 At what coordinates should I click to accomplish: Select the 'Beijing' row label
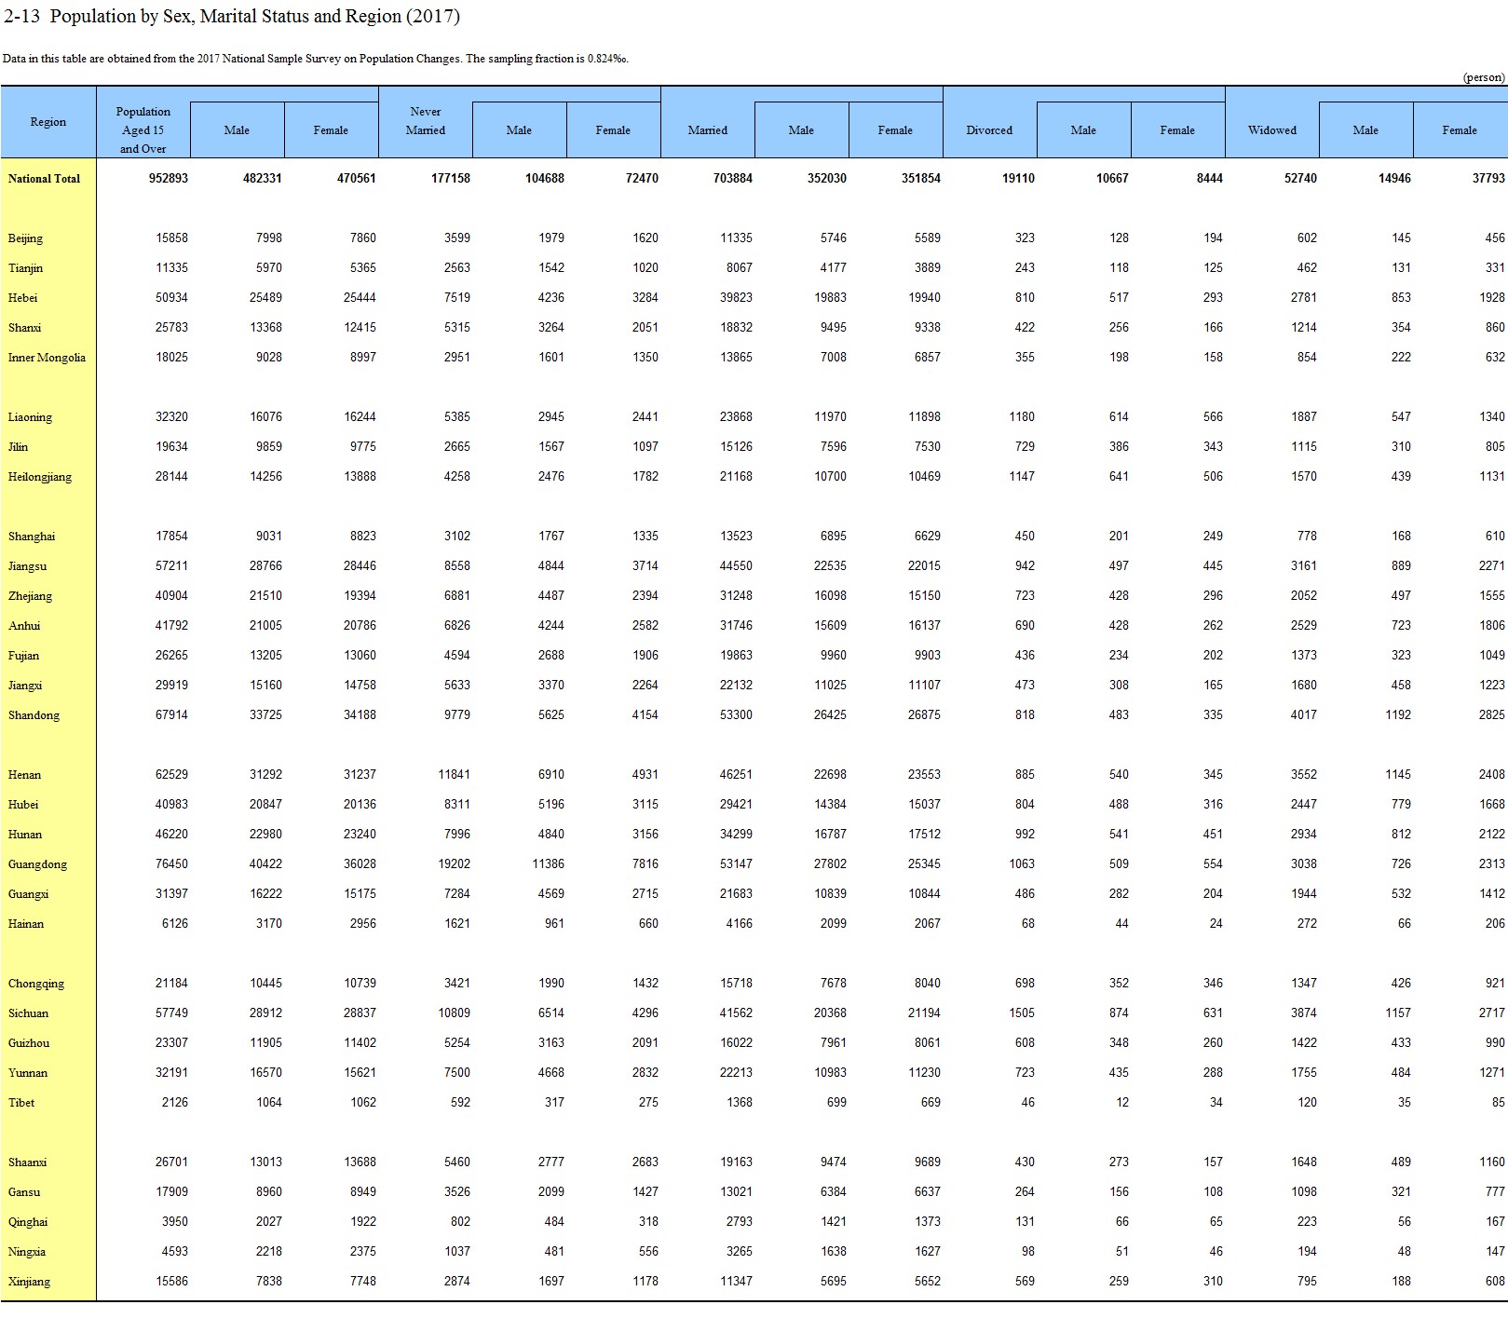click(25, 238)
